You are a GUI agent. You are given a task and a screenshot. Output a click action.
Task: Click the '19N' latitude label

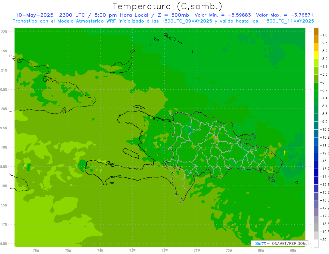[x=4, y=147]
